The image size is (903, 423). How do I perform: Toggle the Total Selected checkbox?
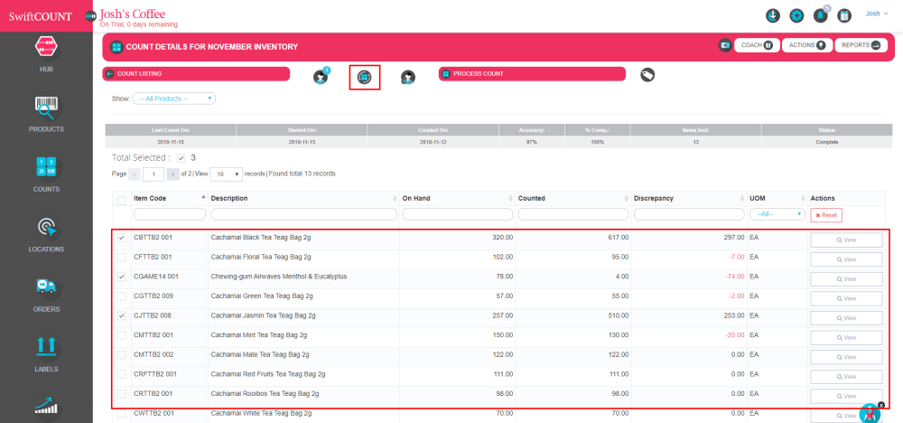click(x=181, y=158)
